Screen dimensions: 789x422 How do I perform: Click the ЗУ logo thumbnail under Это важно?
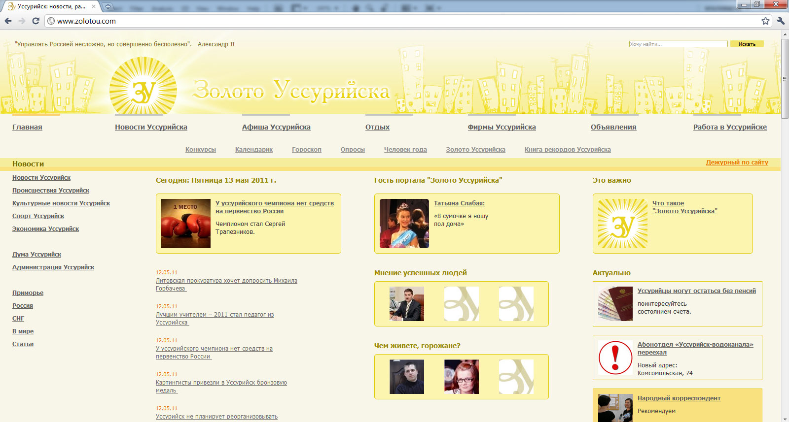(x=623, y=224)
